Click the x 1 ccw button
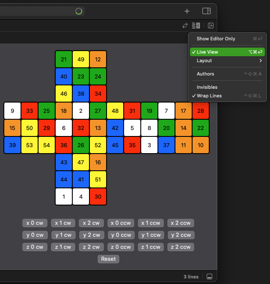270x284 pixels. [151, 223]
